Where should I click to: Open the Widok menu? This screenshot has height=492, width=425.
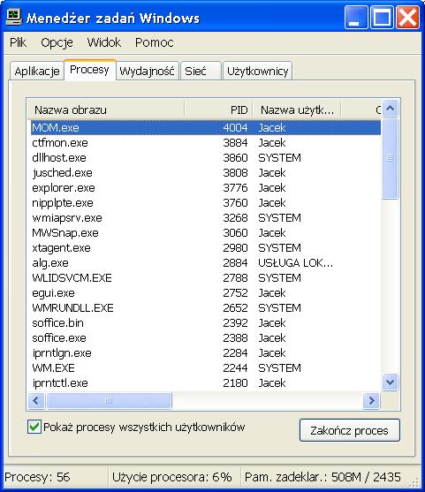point(104,42)
